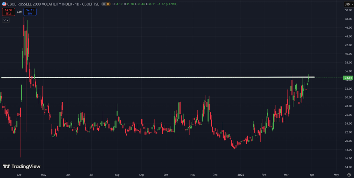The width and height of the screenshot is (354, 178).
Task: Click the green 34.51 current price label
Action: (x=348, y=78)
